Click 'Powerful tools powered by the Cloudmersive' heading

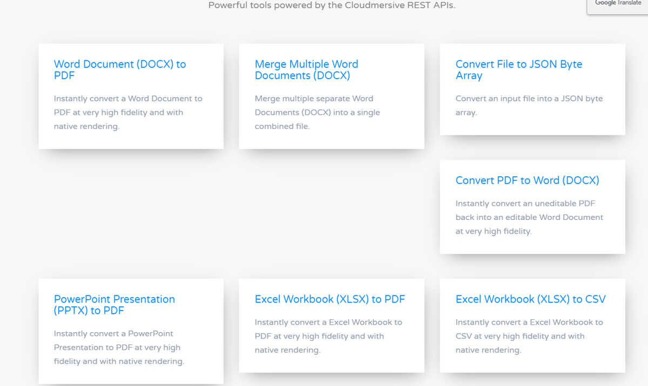[x=332, y=6]
